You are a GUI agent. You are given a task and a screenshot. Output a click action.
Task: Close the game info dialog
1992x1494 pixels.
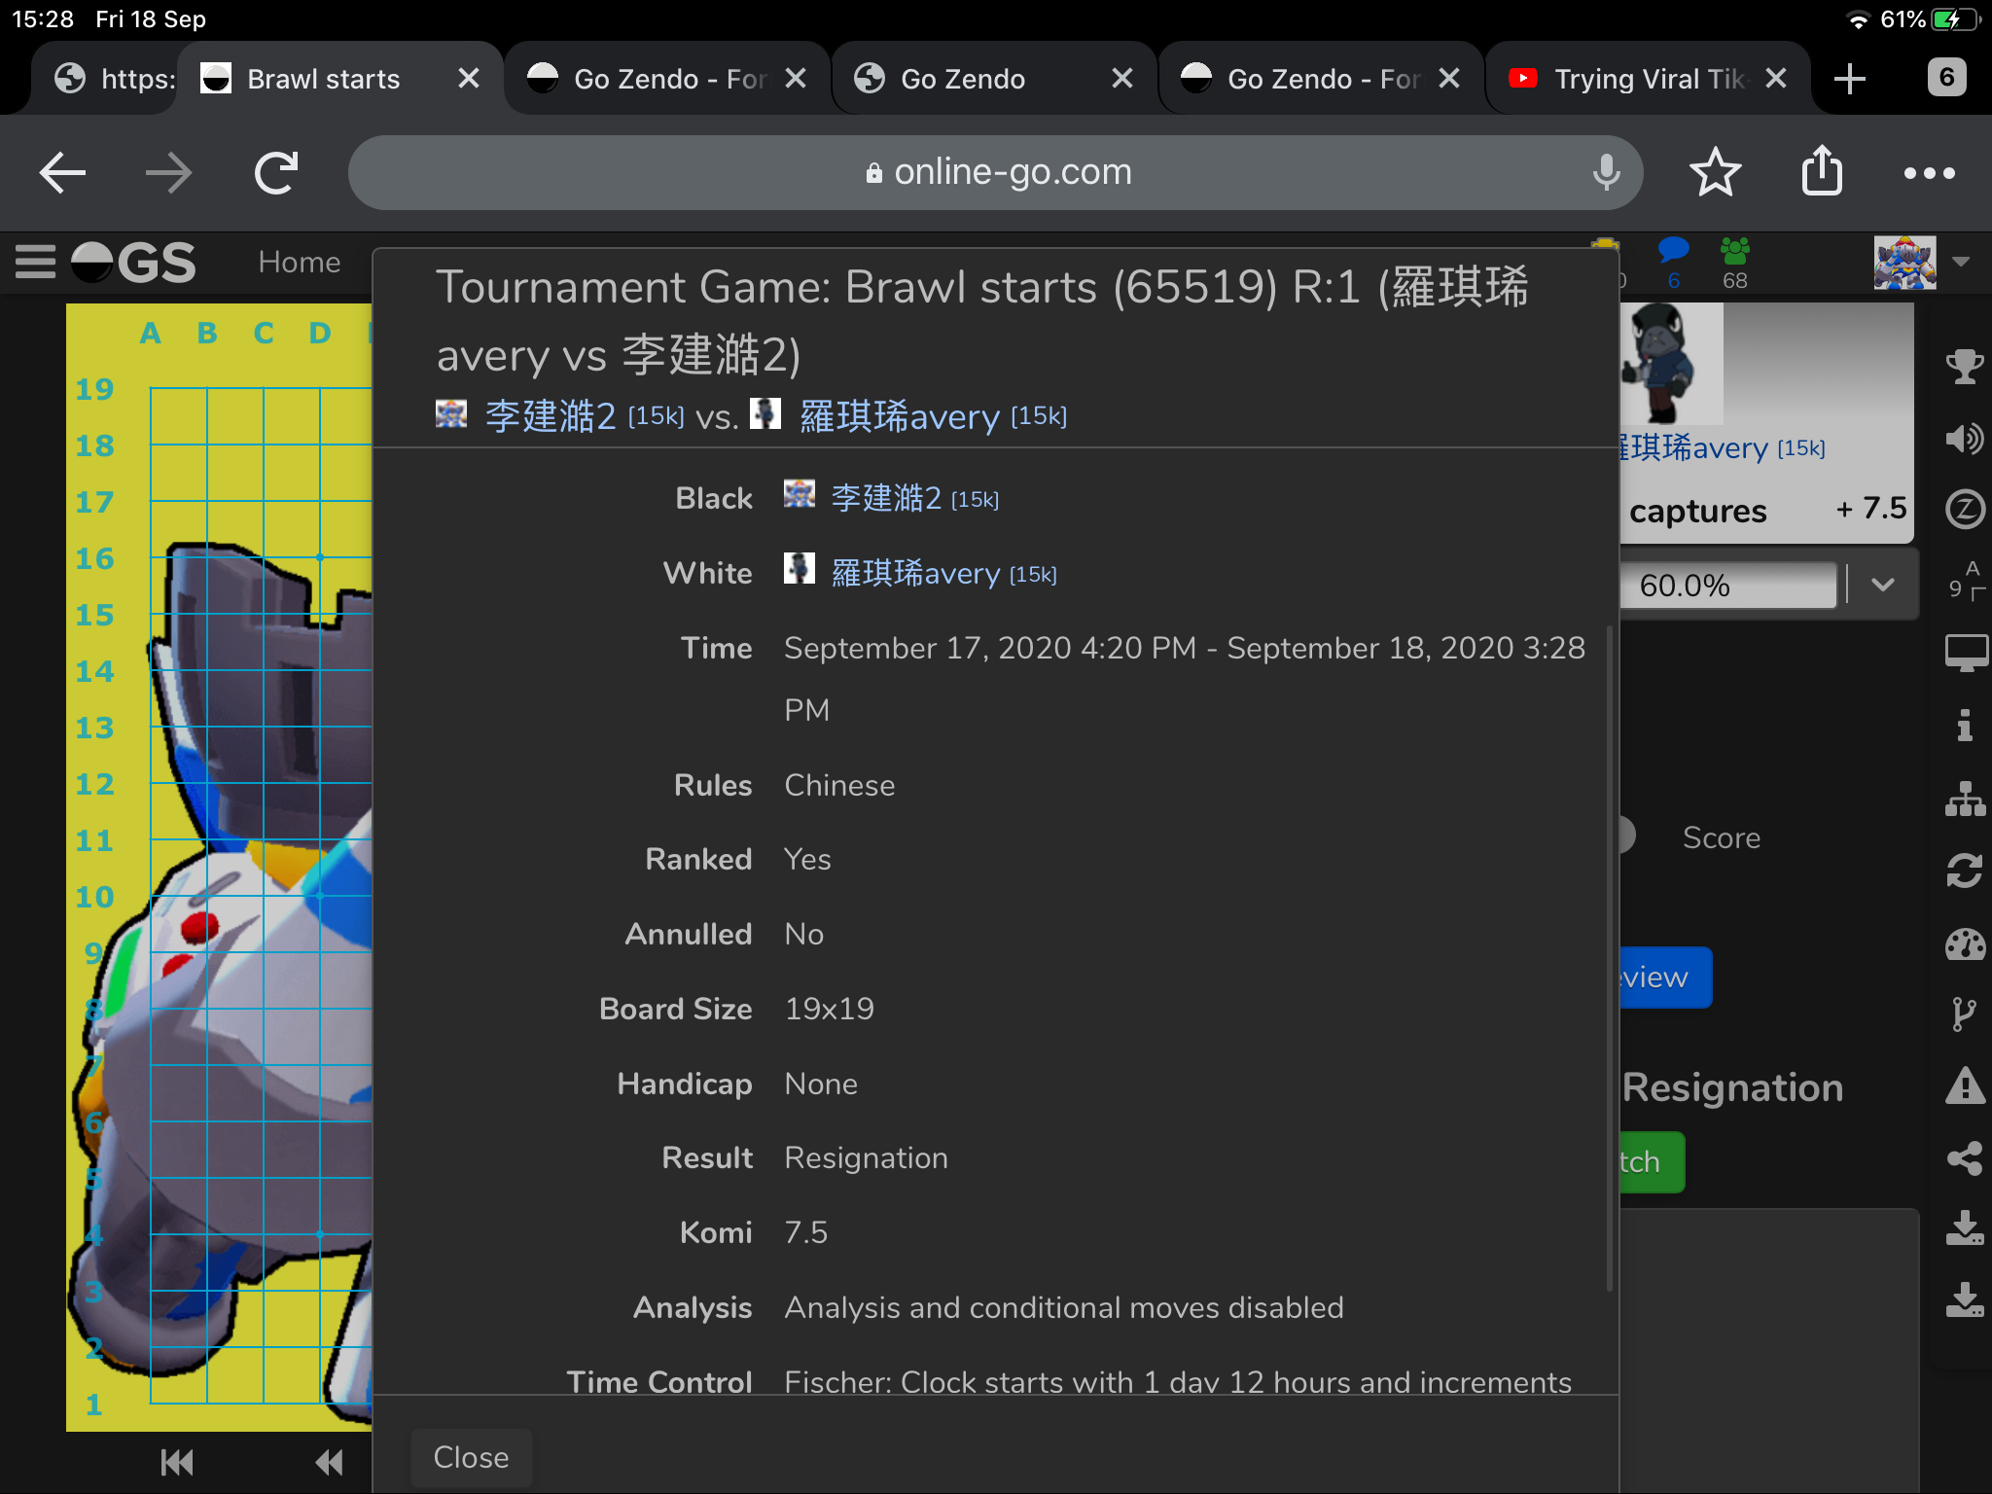coord(471,1457)
